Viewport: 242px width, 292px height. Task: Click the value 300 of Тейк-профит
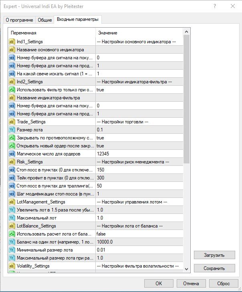(x=101, y=178)
